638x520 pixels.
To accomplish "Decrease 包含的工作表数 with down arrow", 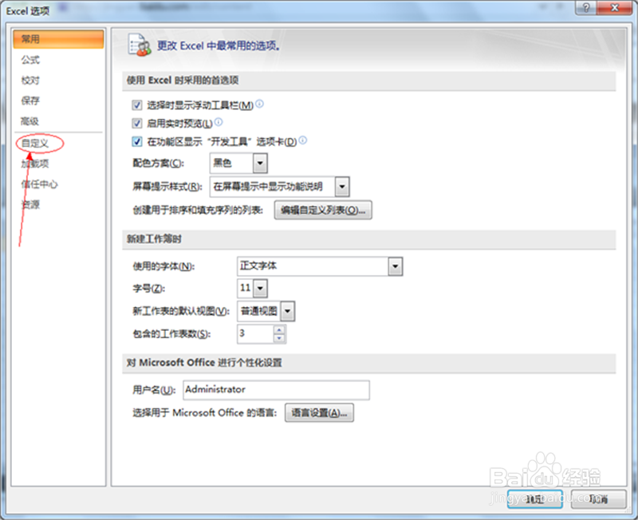I will click(x=279, y=338).
